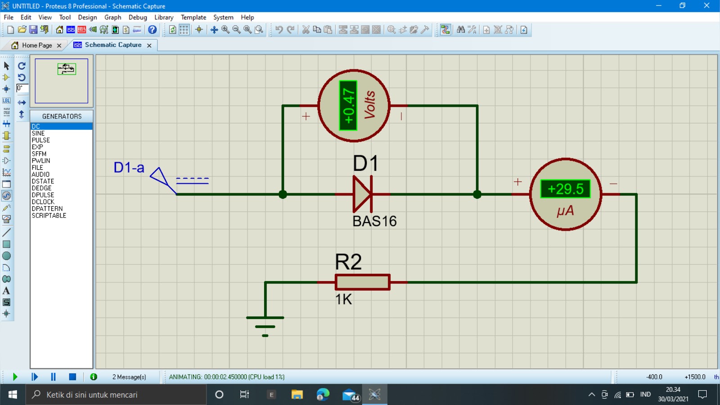Click the Zoom To Area icon

point(259,30)
